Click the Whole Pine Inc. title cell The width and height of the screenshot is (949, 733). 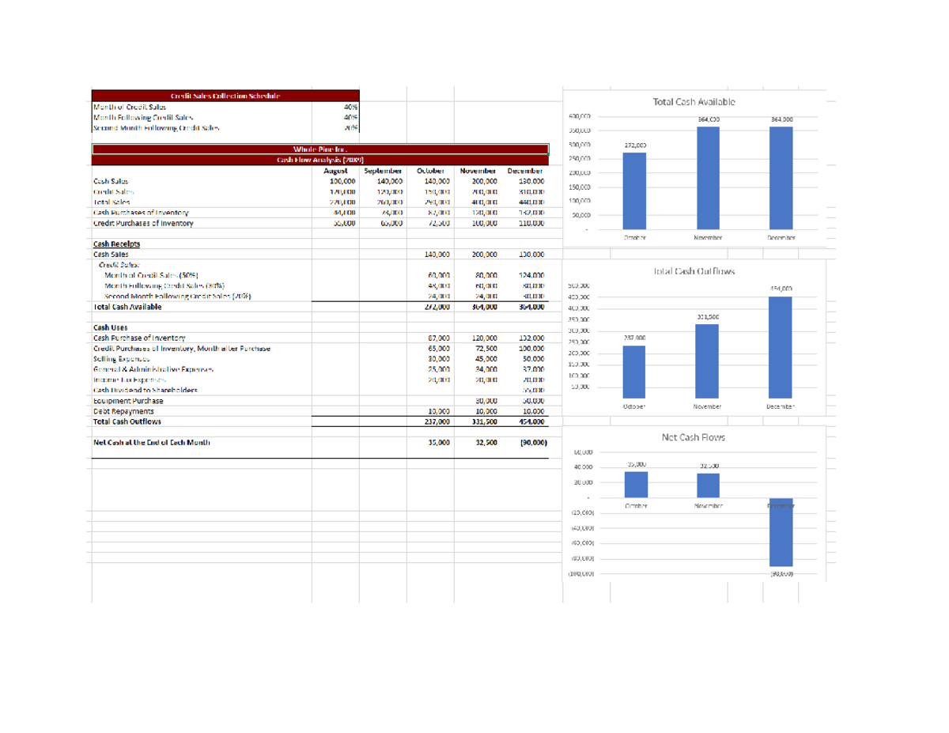[x=319, y=149]
